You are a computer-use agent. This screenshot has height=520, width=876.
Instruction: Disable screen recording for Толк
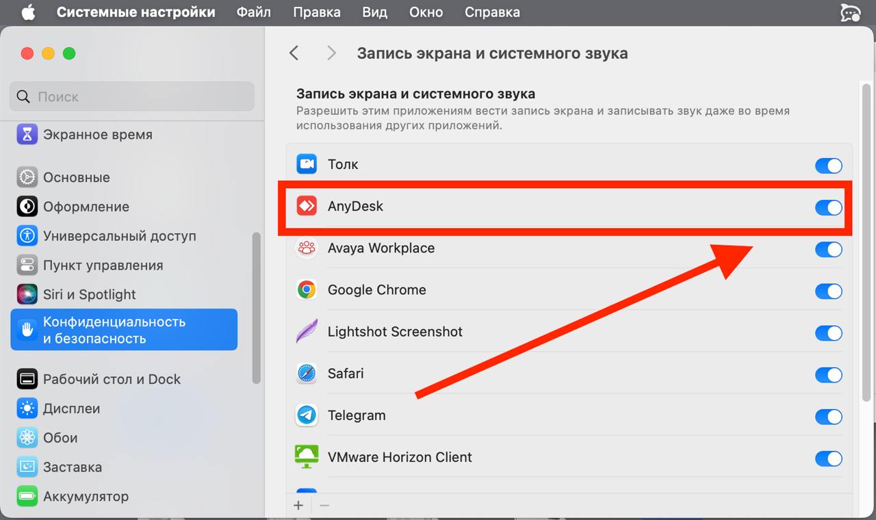[x=828, y=166]
